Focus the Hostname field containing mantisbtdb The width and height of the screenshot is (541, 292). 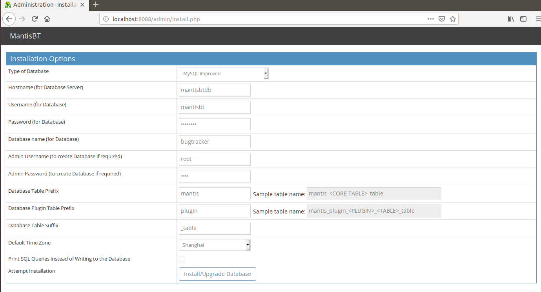(x=215, y=90)
